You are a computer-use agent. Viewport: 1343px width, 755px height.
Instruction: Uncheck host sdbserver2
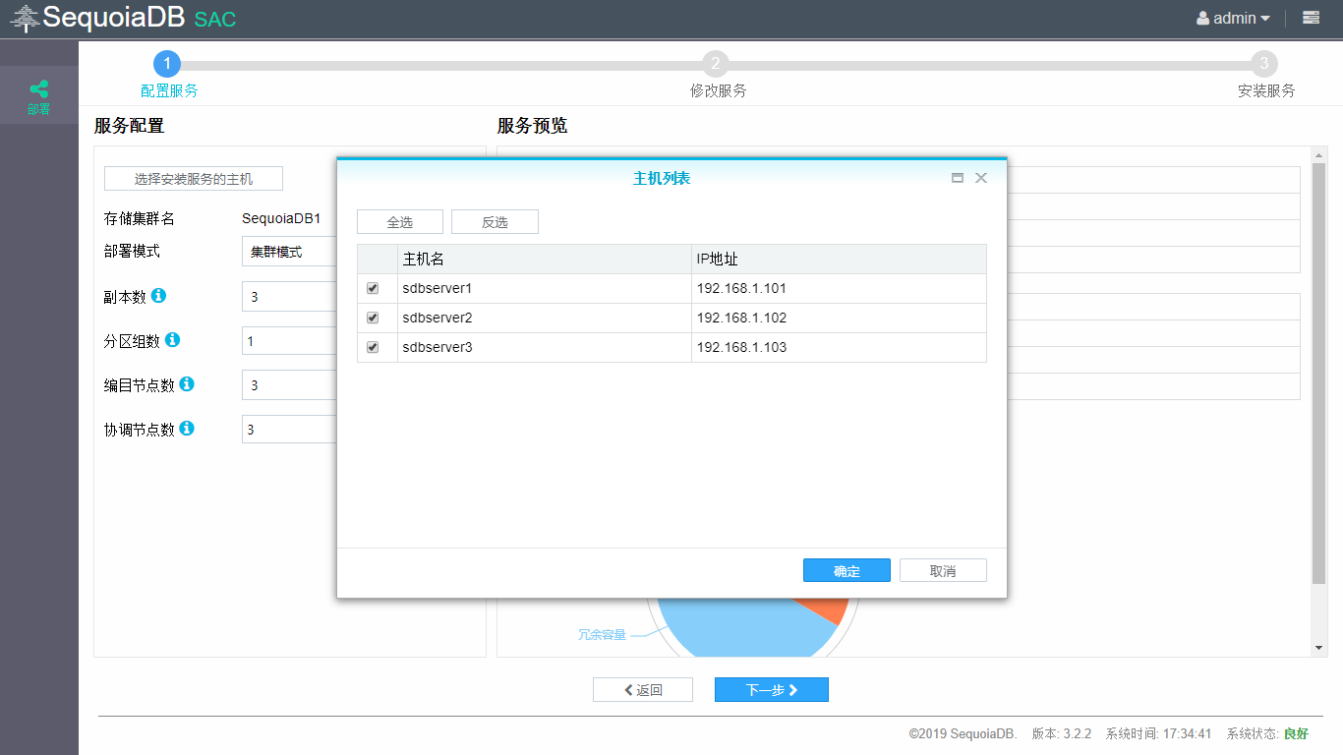[x=373, y=318]
